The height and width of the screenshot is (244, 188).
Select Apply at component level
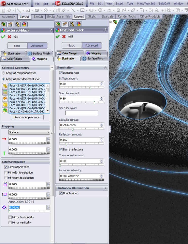[3, 73]
